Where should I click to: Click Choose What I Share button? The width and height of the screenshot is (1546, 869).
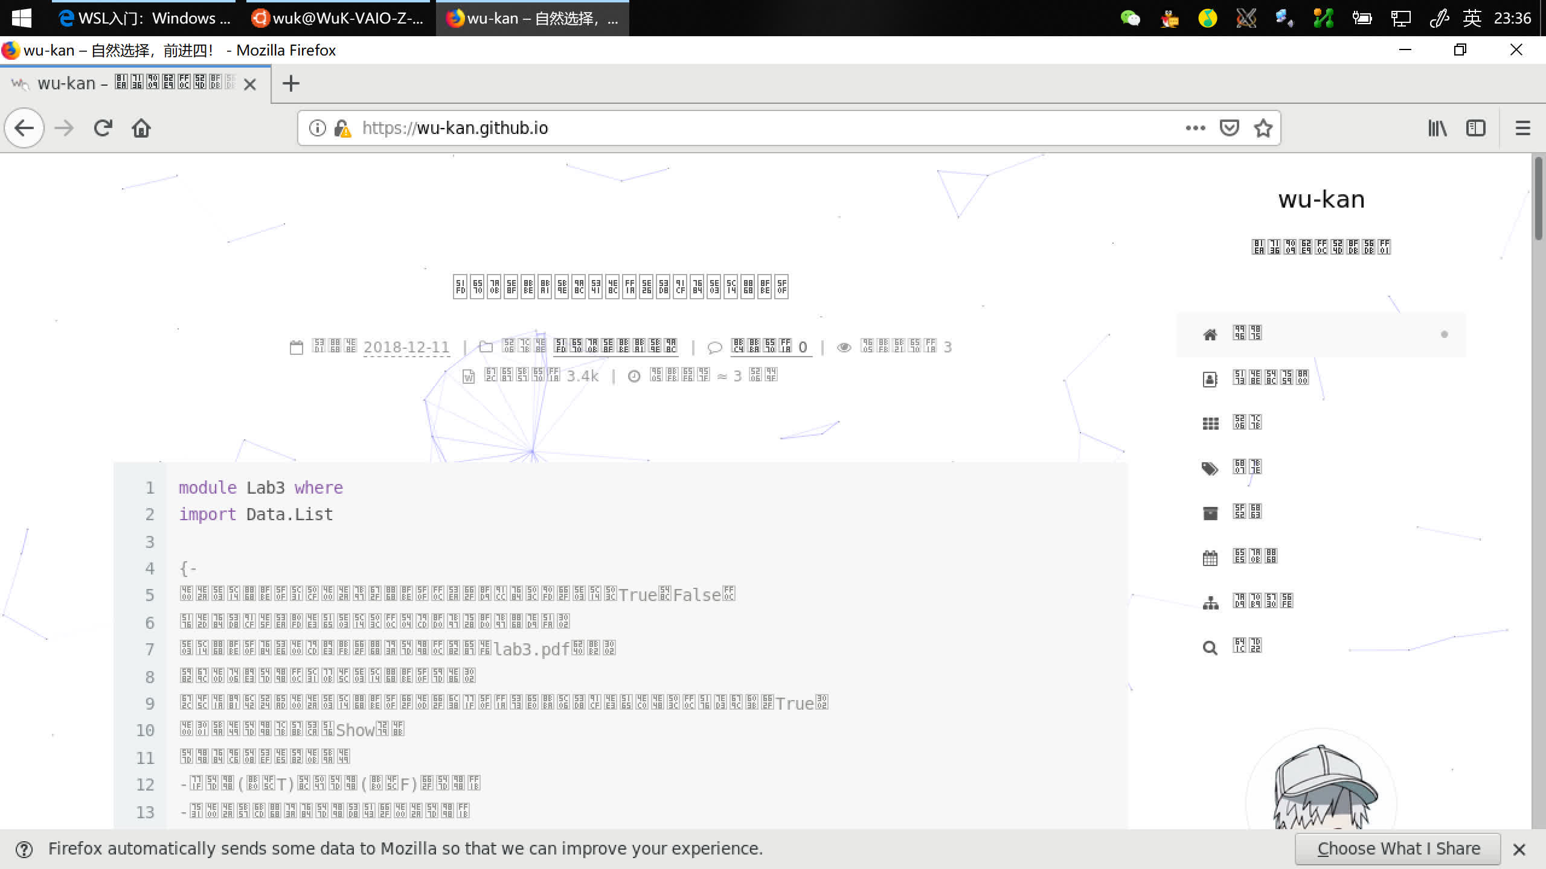[x=1398, y=848]
